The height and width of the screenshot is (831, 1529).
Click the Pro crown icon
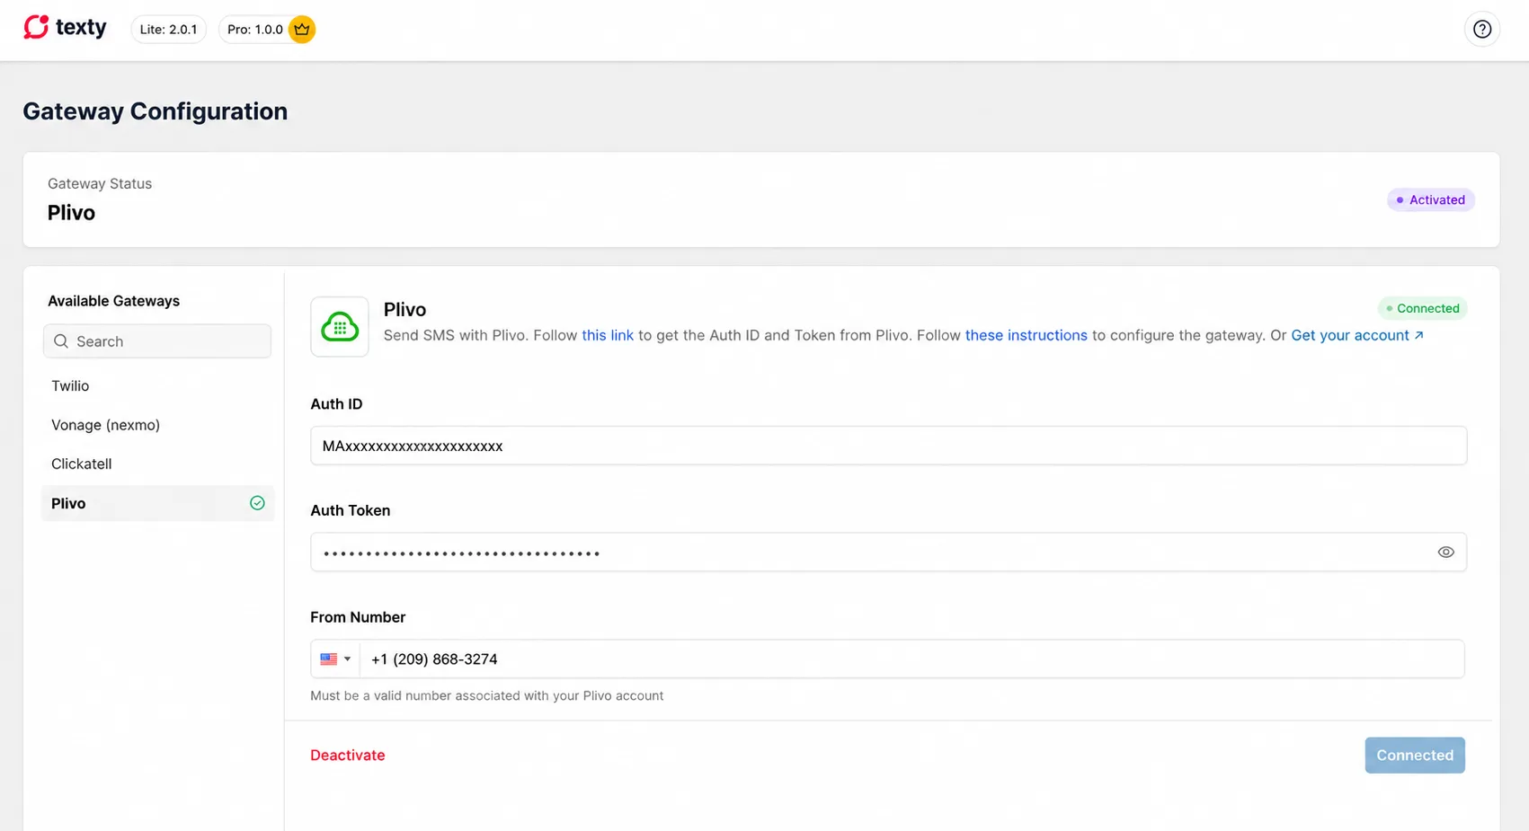point(302,30)
